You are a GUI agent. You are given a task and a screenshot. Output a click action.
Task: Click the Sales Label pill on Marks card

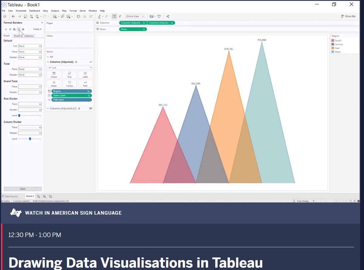tap(72, 95)
